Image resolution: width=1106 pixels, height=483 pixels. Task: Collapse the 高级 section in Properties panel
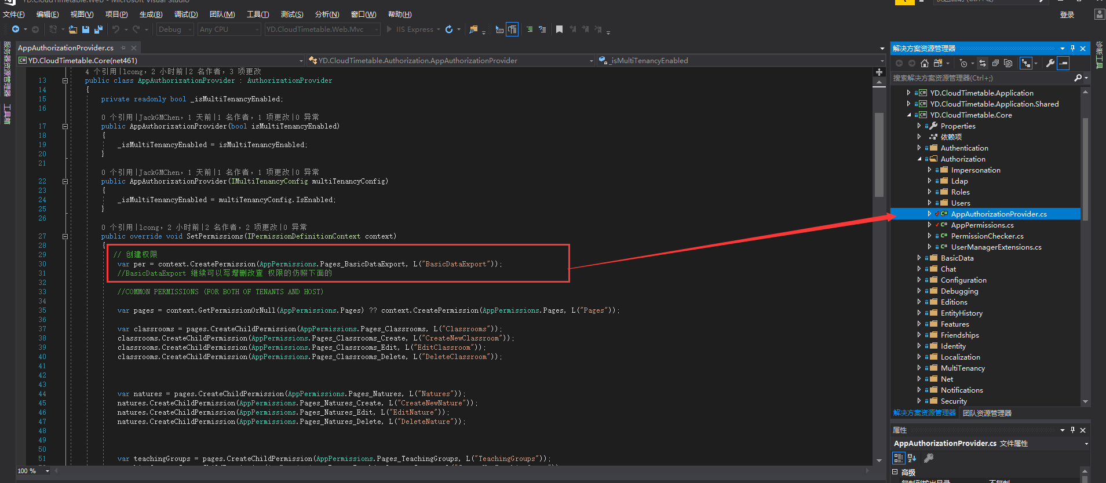pos(895,472)
